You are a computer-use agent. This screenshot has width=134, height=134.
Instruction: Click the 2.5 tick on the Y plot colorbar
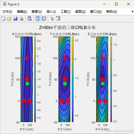pyautogui.click(x=76, y=40)
